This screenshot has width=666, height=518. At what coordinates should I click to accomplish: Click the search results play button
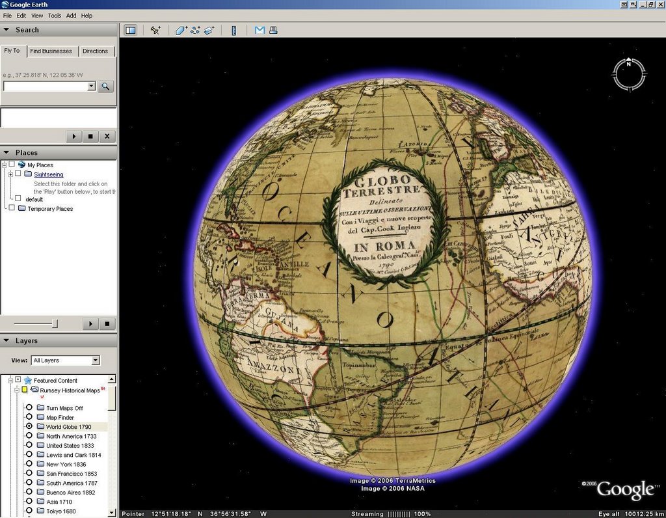tap(74, 137)
